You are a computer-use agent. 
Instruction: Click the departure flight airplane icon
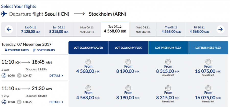[4, 14]
